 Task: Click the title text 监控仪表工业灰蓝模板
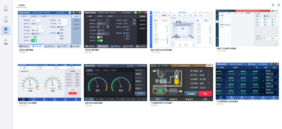28,103
